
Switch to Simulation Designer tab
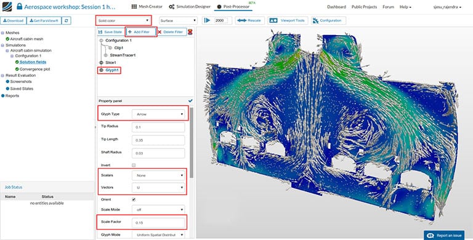point(189,6)
